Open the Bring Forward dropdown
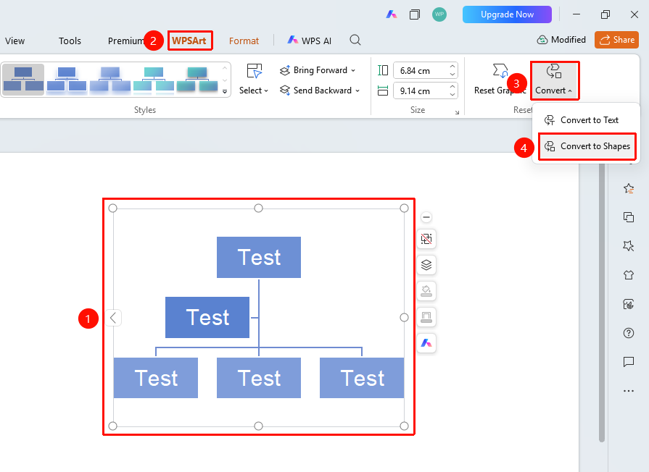 coord(318,70)
